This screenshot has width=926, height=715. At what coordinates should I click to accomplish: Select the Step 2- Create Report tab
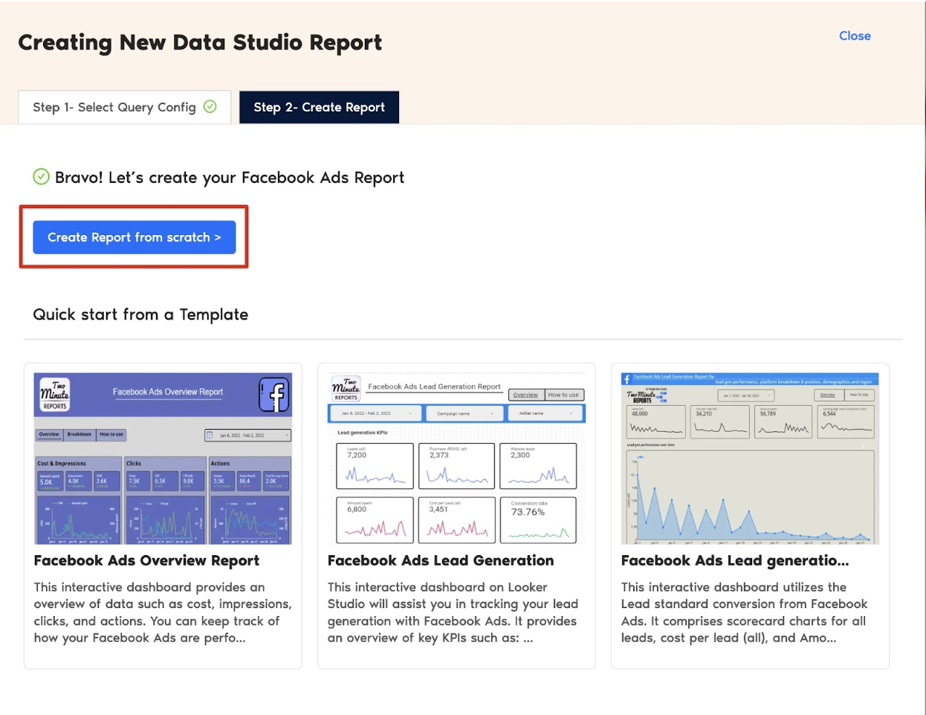coord(319,107)
